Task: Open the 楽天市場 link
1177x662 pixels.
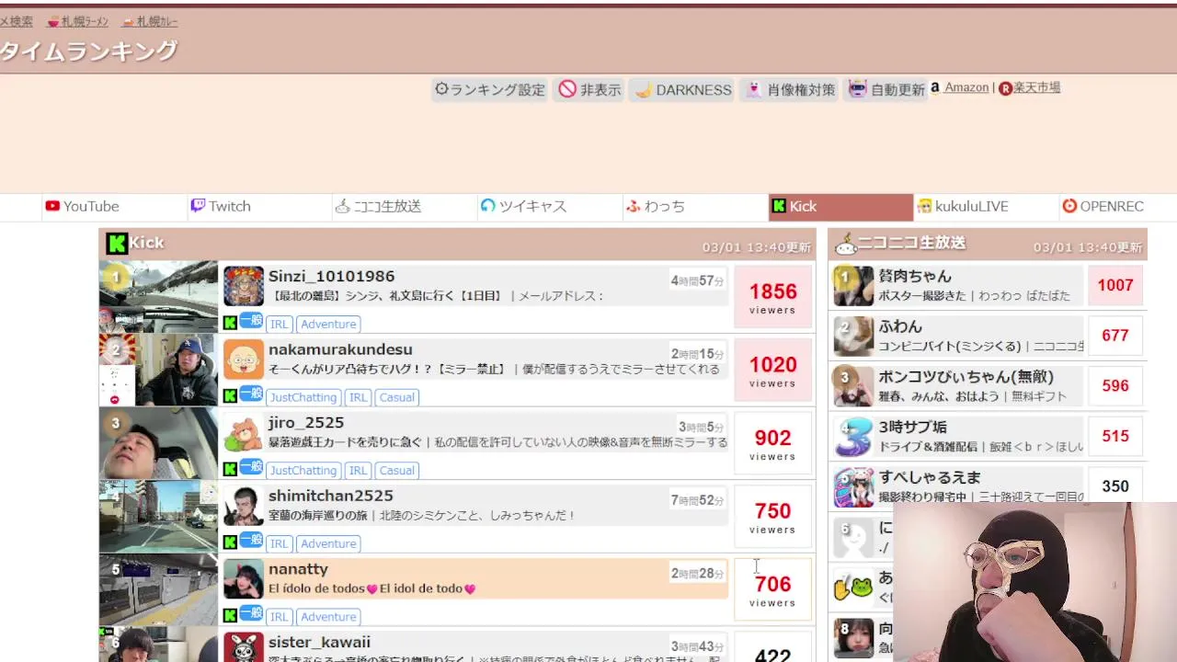Action: (x=1036, y=87)
